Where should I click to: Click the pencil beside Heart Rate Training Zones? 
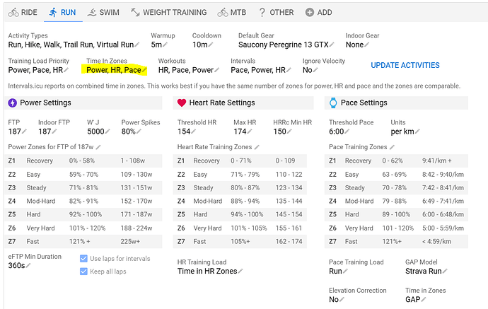point(257,147)
